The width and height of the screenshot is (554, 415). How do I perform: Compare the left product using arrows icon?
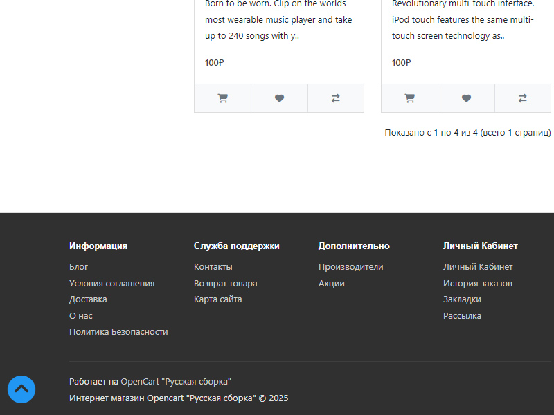[x=336, y=98]
